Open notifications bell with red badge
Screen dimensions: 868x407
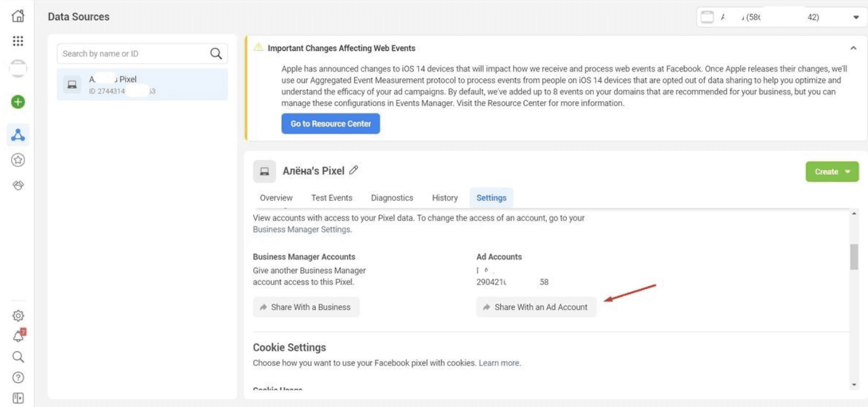[18, 335]
